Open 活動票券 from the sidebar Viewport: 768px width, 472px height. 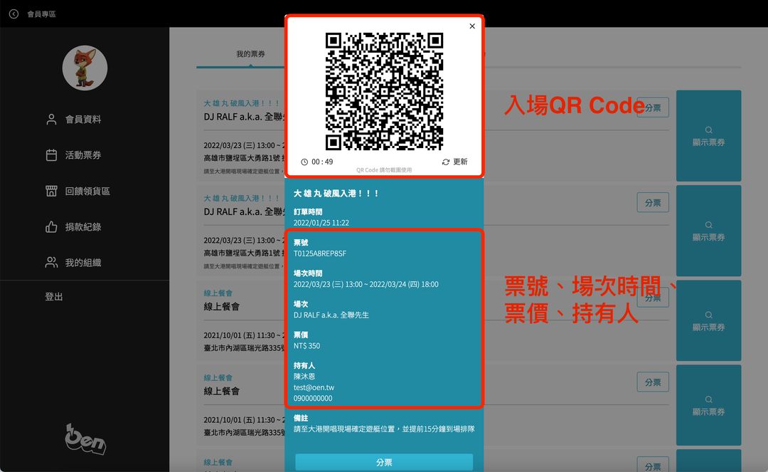click(82, 155)
